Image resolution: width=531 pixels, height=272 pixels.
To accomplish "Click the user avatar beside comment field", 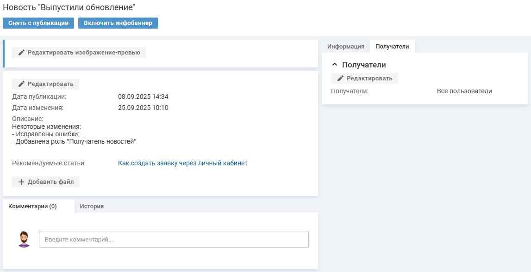I will (24, 239).
